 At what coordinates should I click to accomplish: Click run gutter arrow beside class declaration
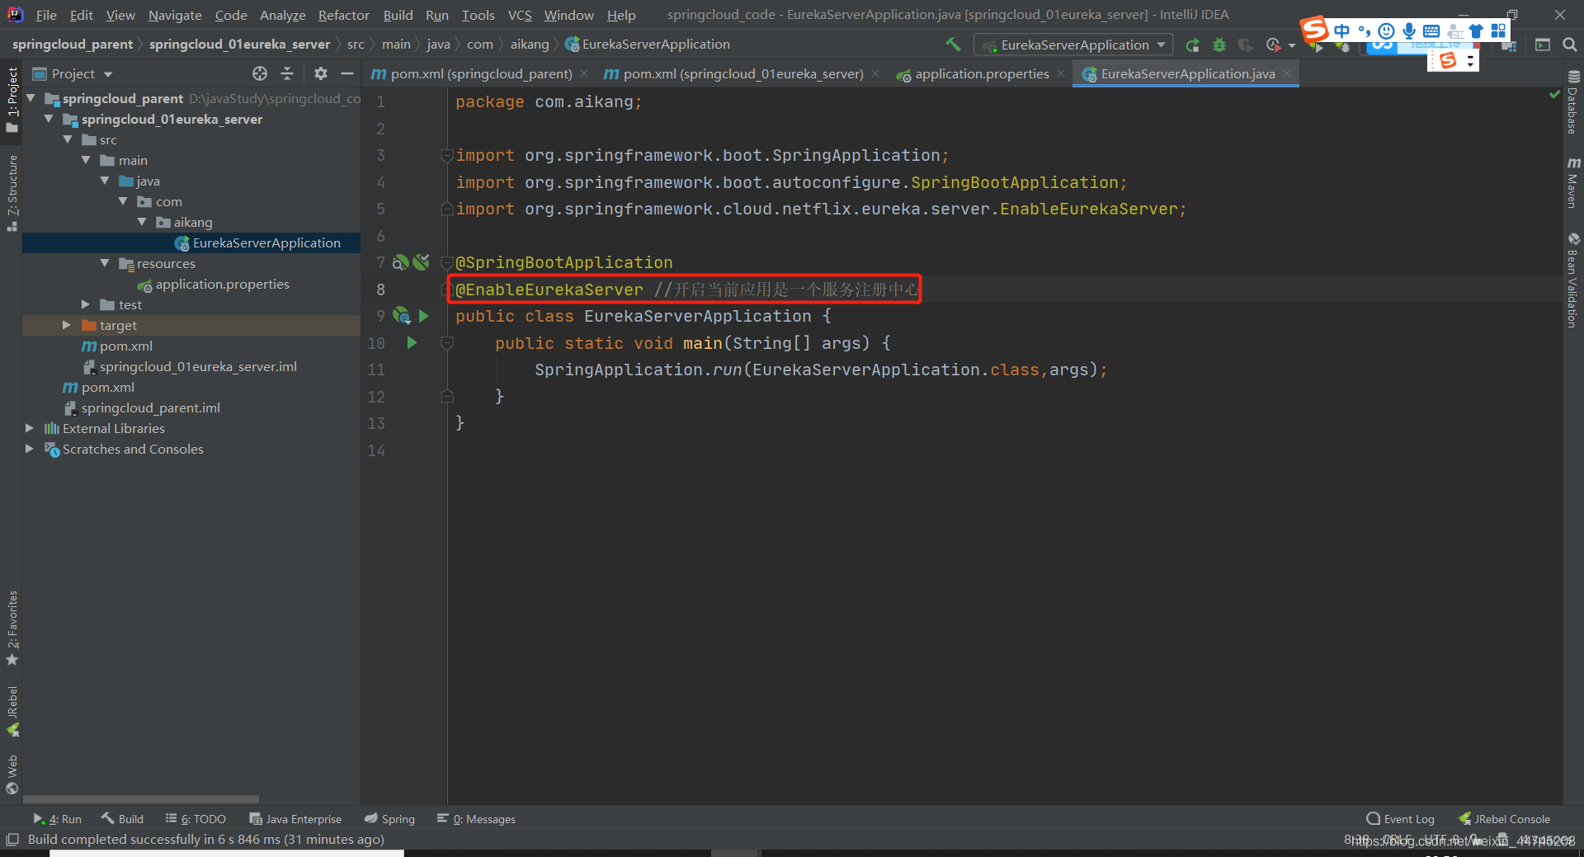[x=424, y=316]
